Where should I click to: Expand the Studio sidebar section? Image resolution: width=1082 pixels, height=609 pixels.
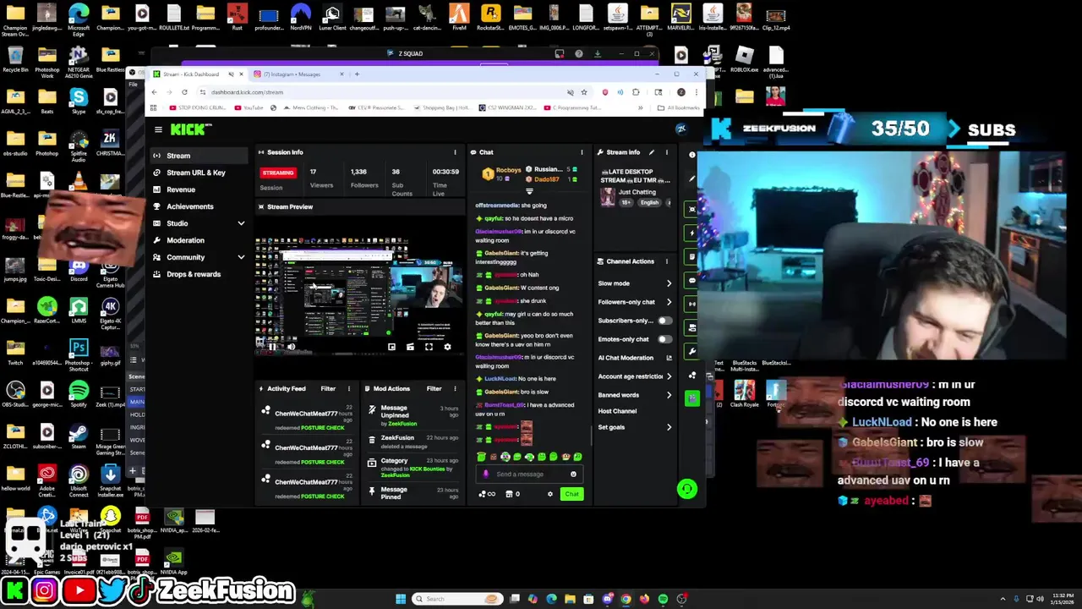pos(241,223)
